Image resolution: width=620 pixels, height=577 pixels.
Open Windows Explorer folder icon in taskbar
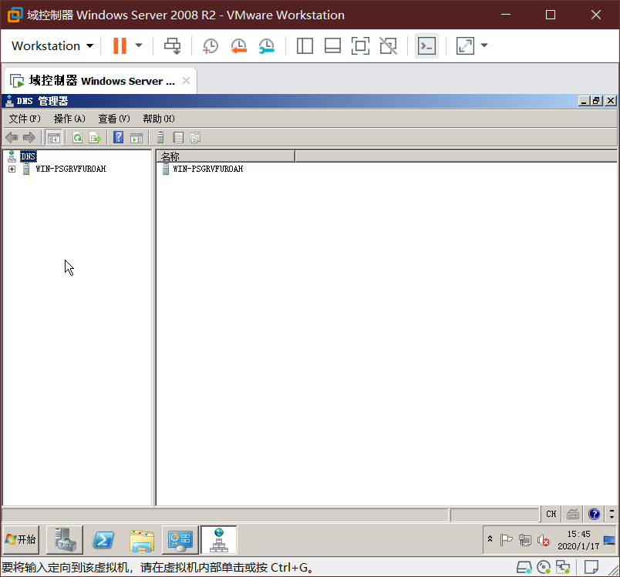point(142,540)
